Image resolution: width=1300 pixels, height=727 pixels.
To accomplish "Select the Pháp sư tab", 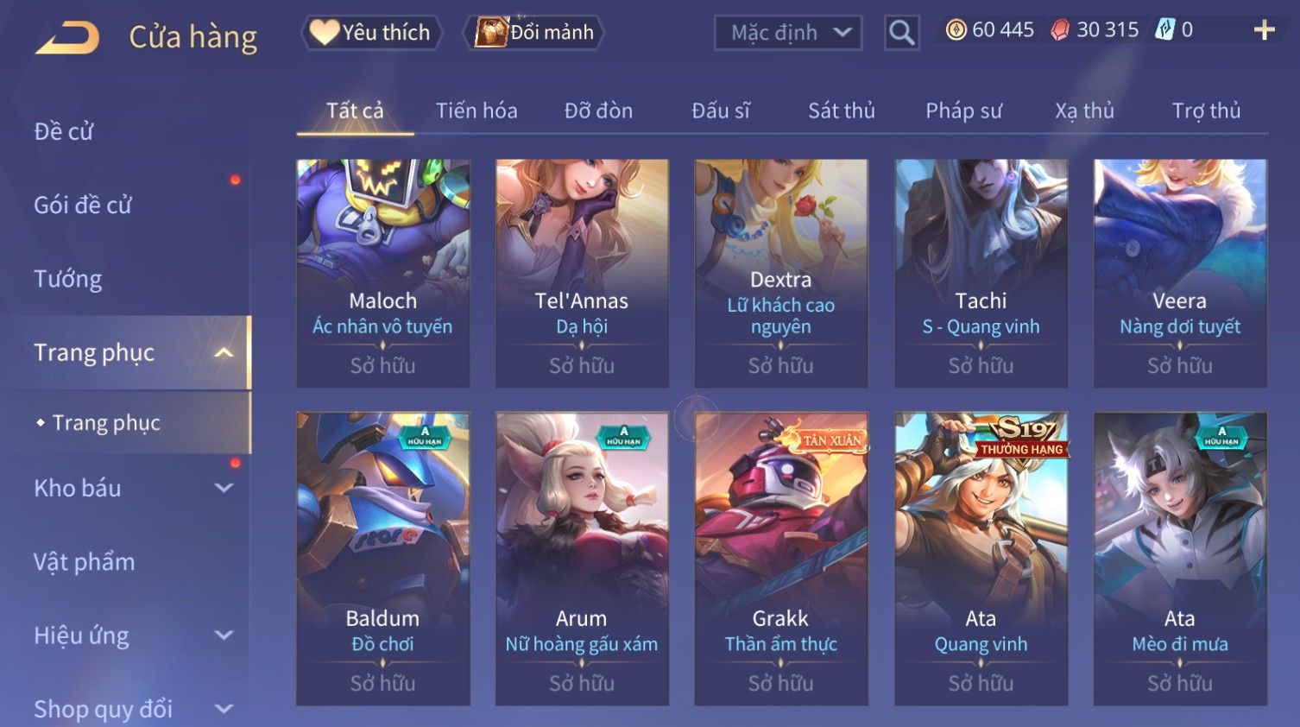I will pos(963,111).
